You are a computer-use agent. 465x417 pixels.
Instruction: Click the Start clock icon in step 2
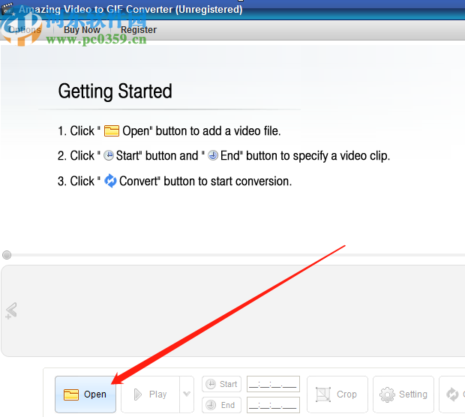[x=109, y=155]
